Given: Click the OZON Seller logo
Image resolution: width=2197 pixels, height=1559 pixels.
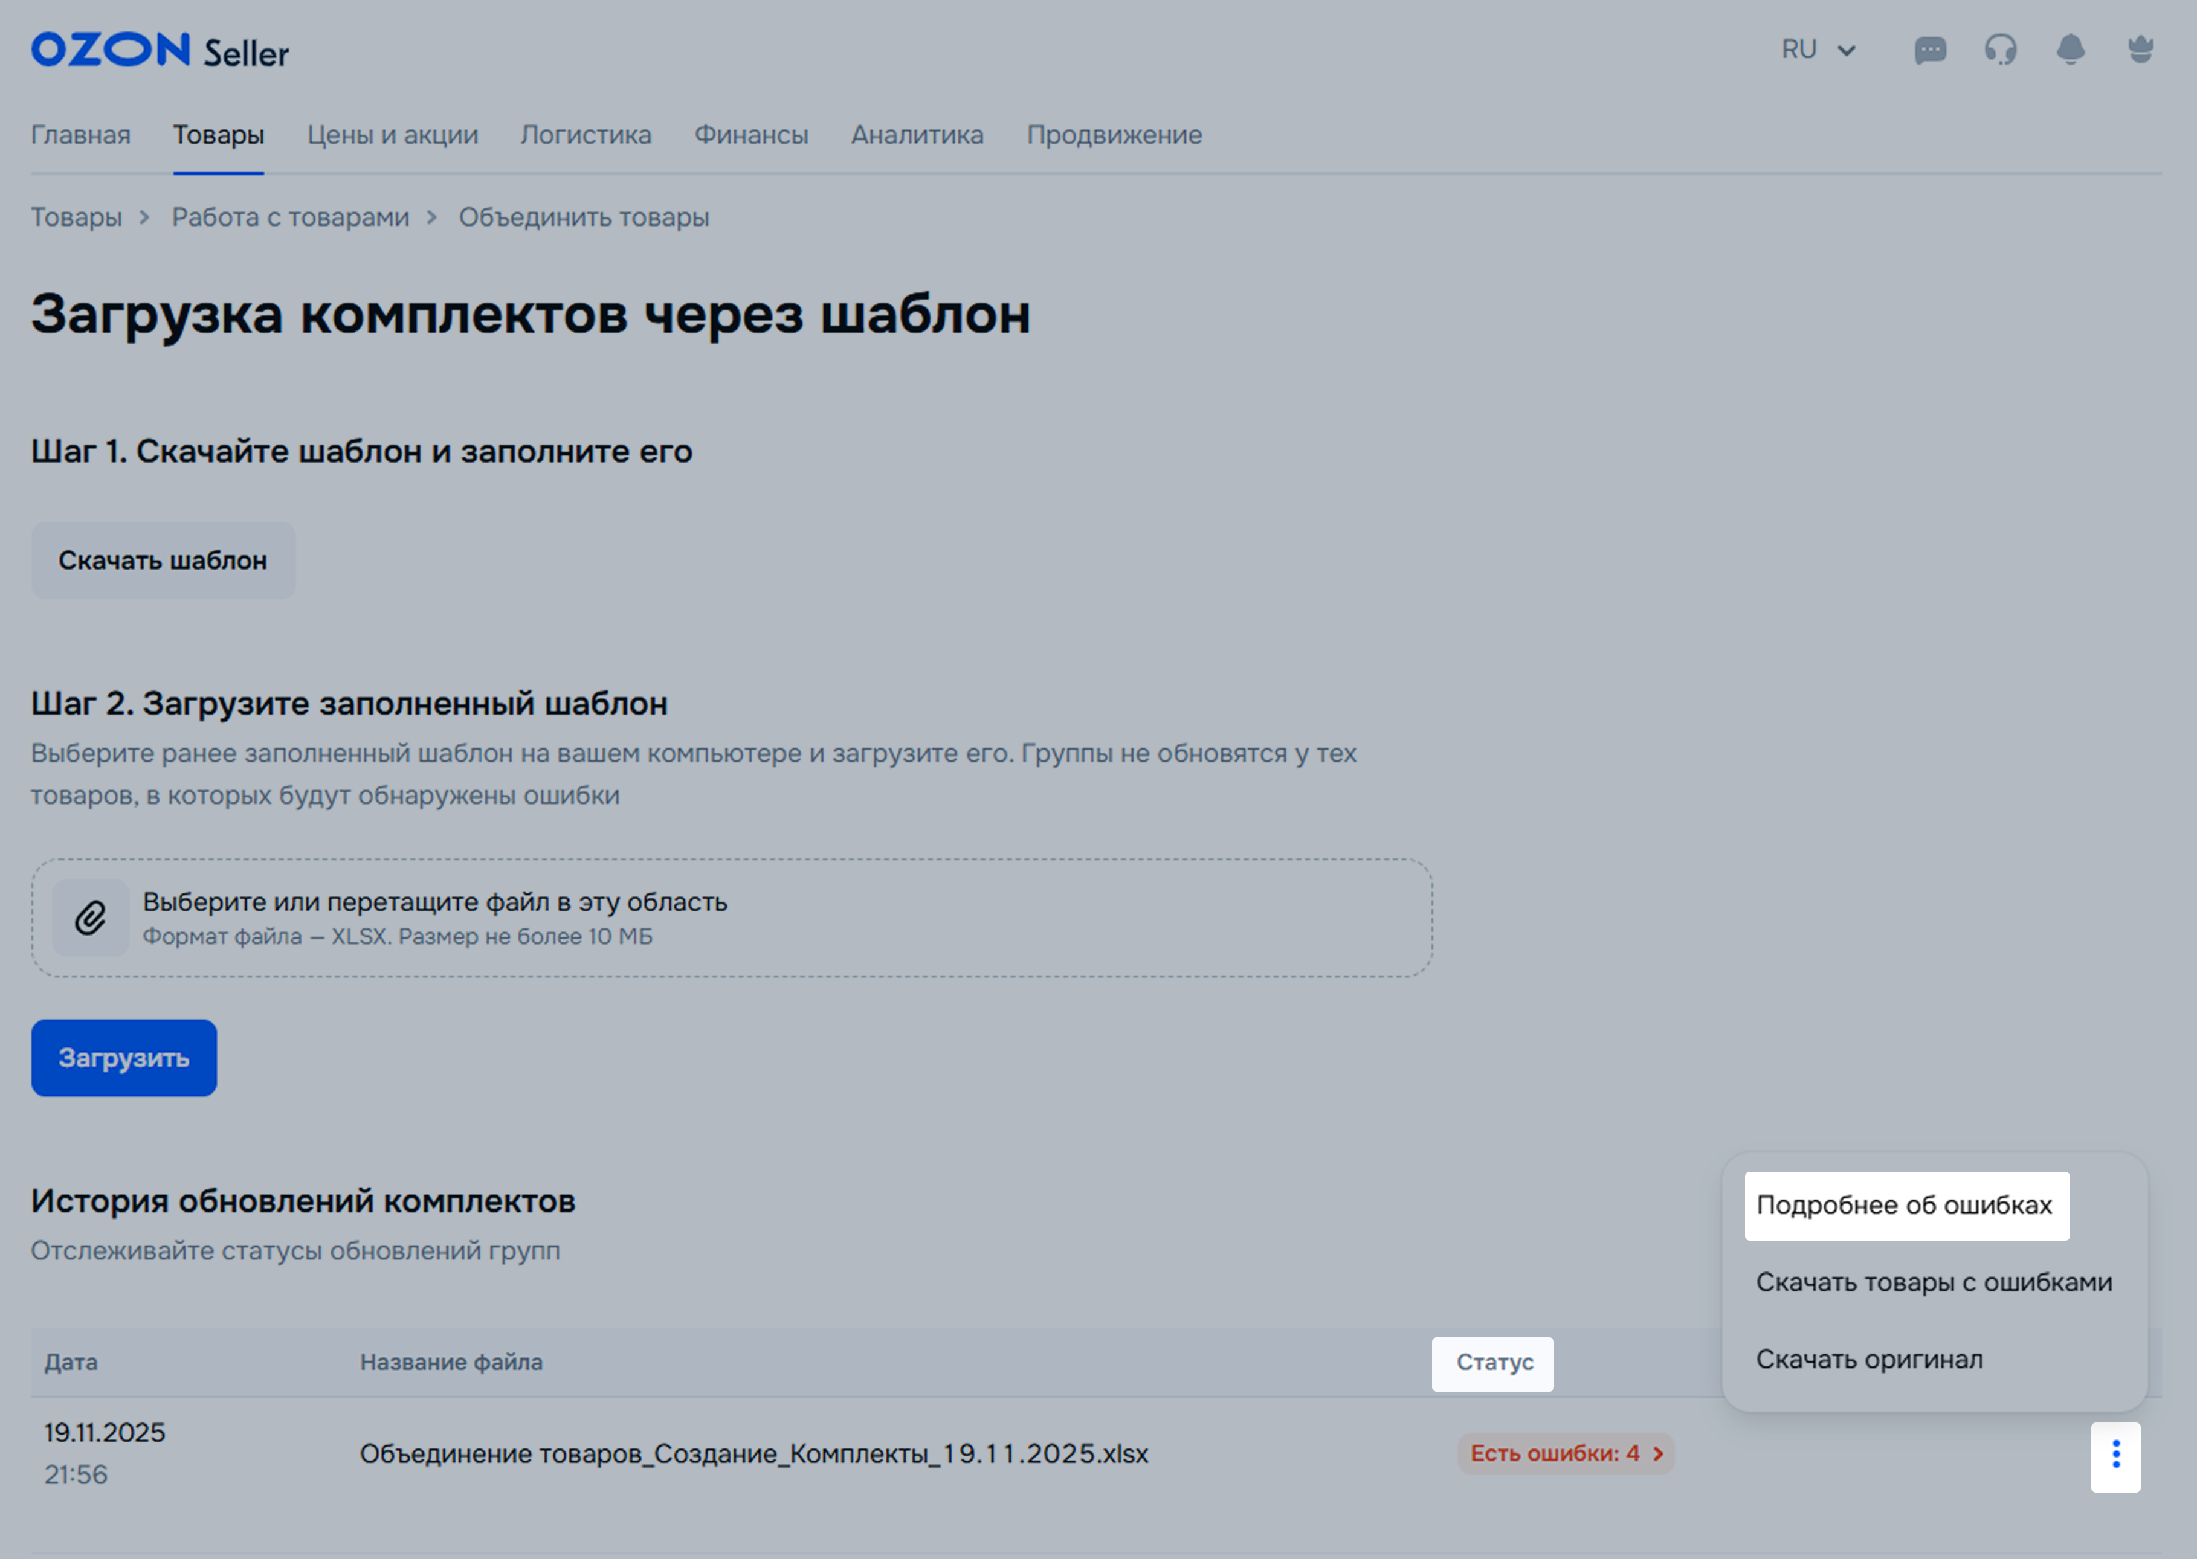Looking at the screenshot, I should pyautogui.click(x=160, y=50).
